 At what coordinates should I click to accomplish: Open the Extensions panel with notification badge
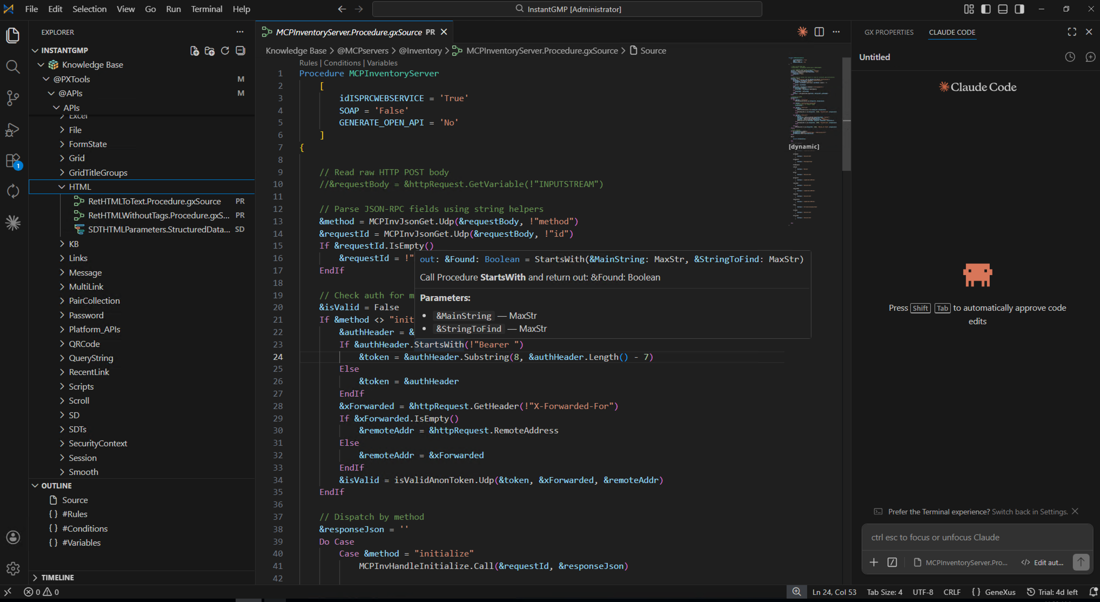coord(13,160)
